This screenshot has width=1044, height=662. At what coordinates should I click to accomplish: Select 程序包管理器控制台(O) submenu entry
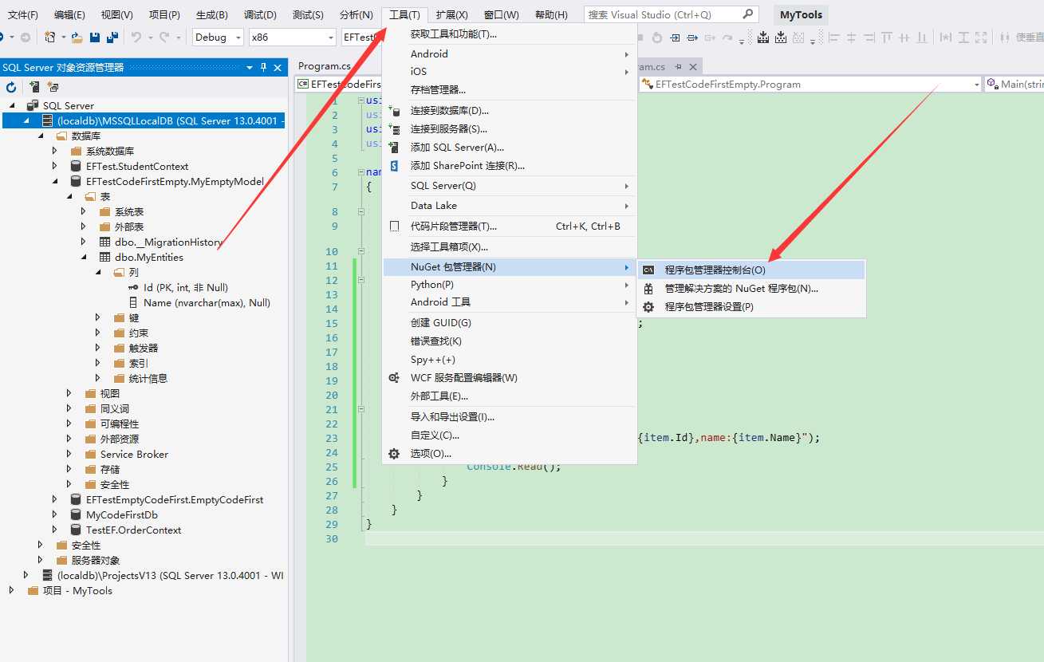pos(751,270)
